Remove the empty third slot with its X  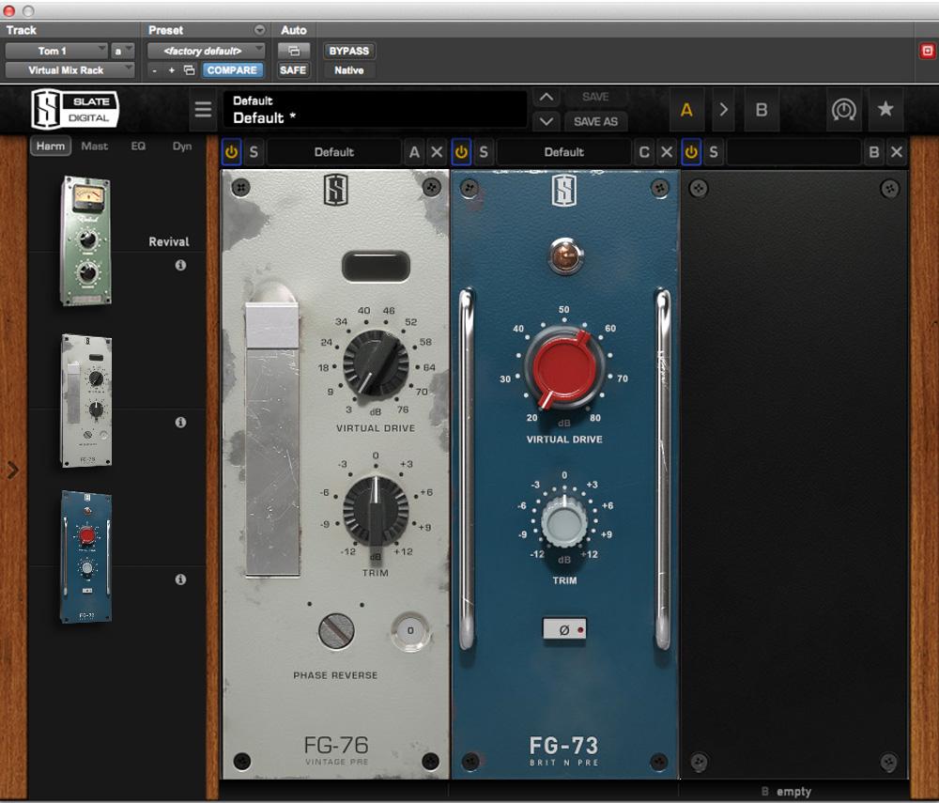click(897, 152)
